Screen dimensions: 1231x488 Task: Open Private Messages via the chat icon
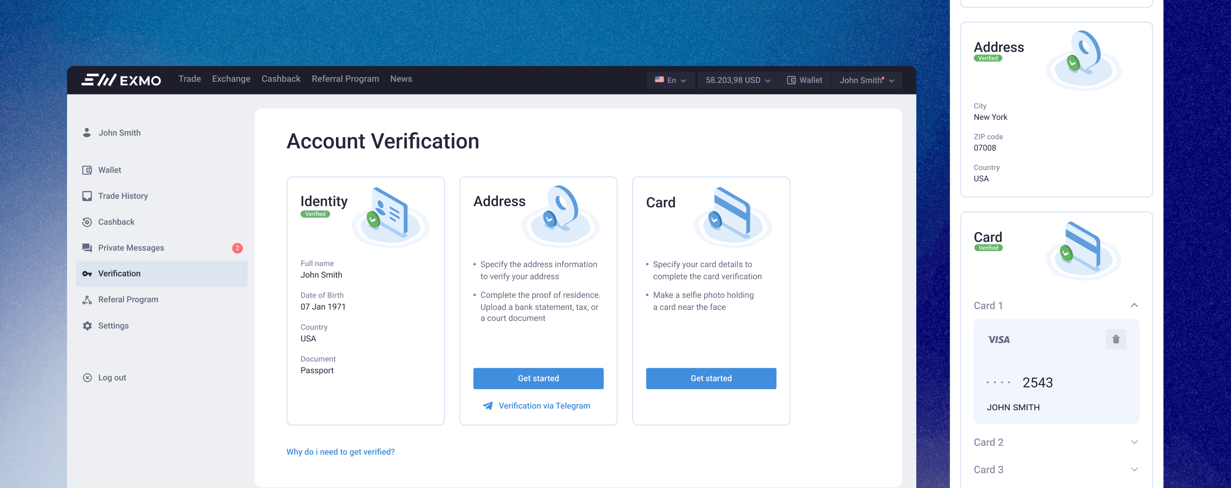pos(87,248)
